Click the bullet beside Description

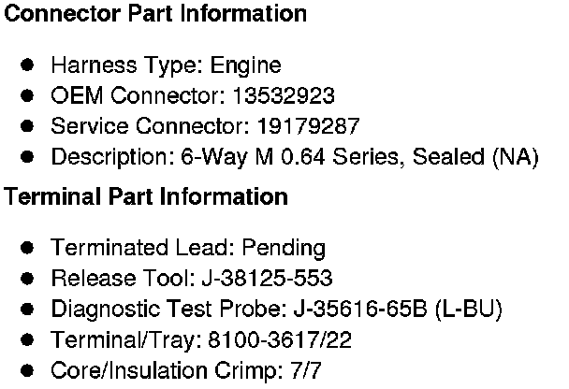pos(28,157)
